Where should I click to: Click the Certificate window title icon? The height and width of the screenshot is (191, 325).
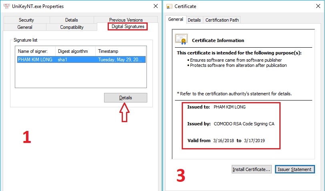pos(169,6)
